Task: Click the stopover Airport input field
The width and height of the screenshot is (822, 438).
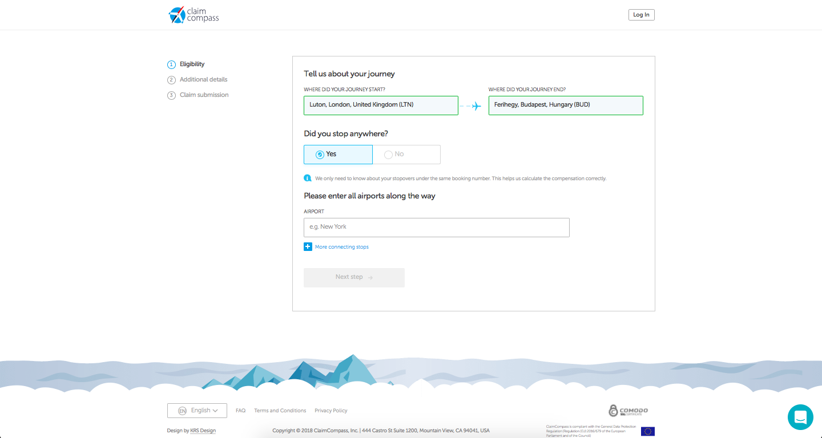Action: 436,227
